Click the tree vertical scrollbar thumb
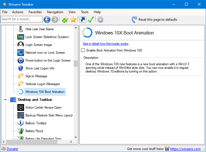The height and width of the screenshot is (152, 206). [x=76, y=64]
